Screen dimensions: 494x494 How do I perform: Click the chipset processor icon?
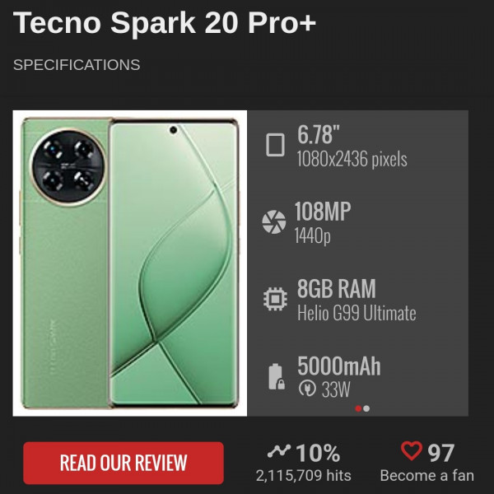pos(273,298)
